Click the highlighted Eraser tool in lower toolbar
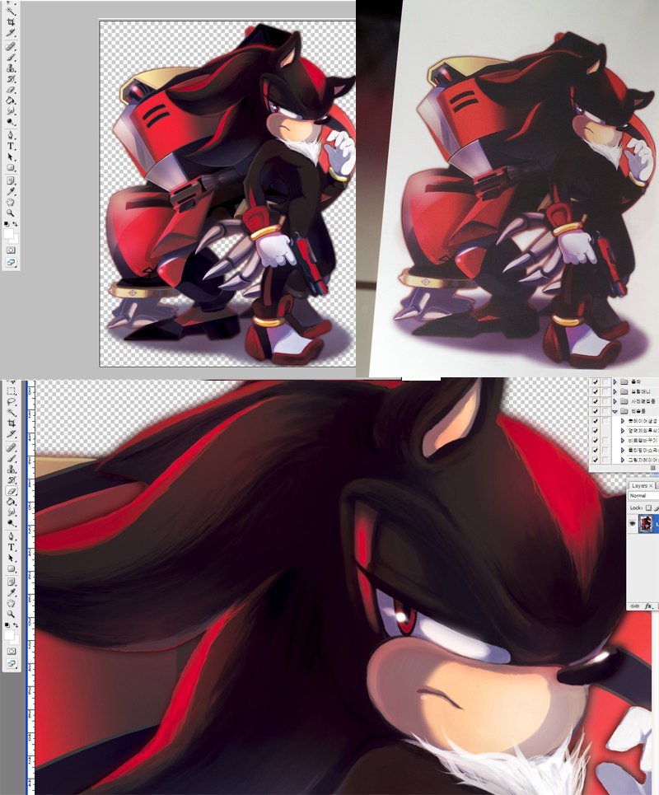 click(11, 491)
